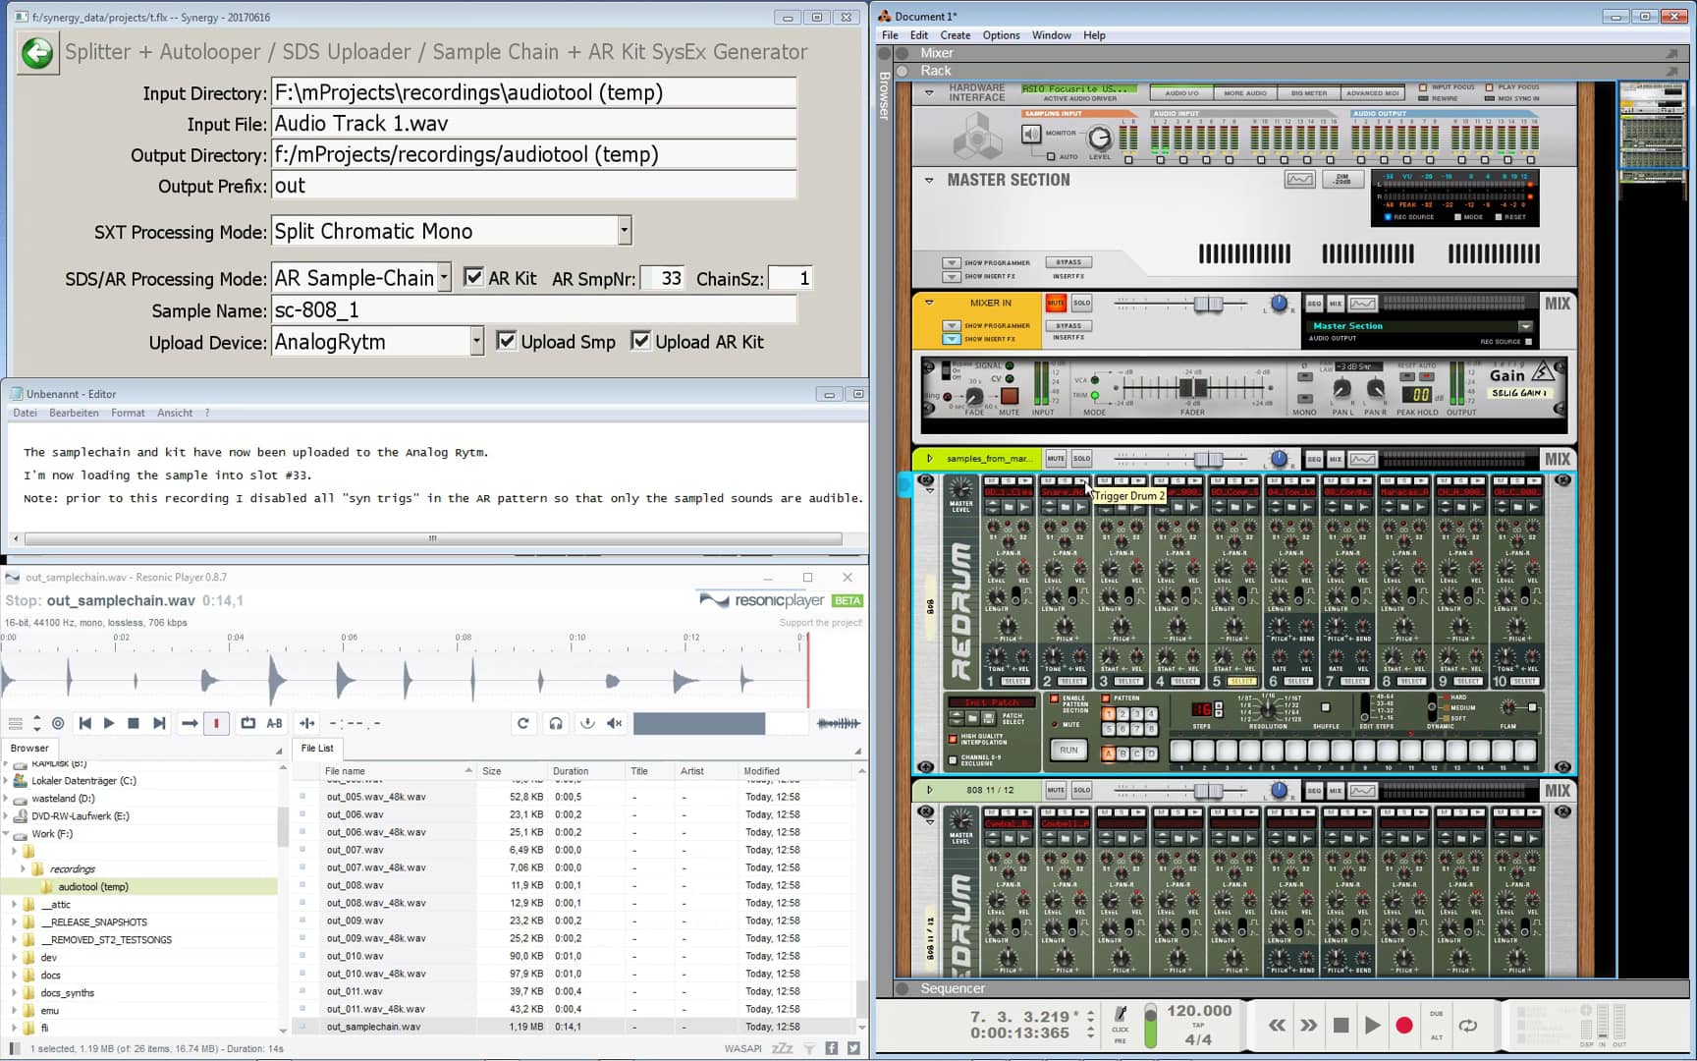Expand the samples_from_mar... device
1697x1061 pixels.
[x=929, y=459]
